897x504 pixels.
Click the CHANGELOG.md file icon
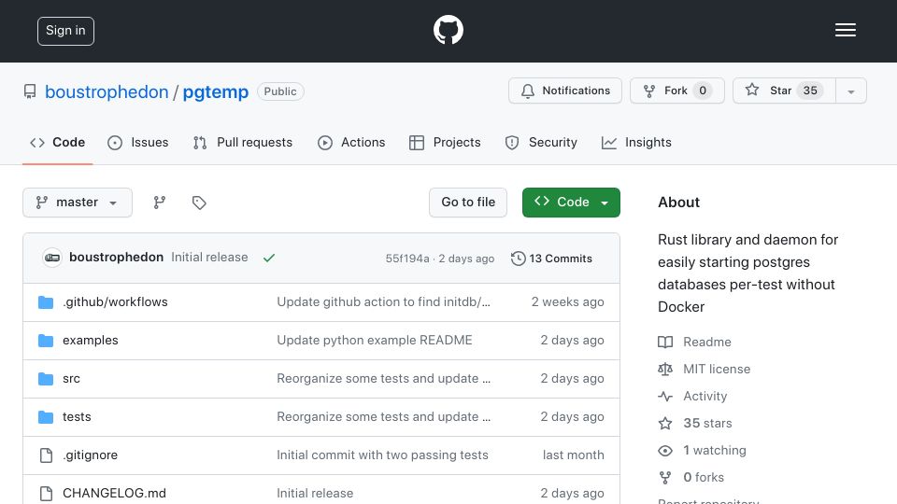click(x=46, y=494)
